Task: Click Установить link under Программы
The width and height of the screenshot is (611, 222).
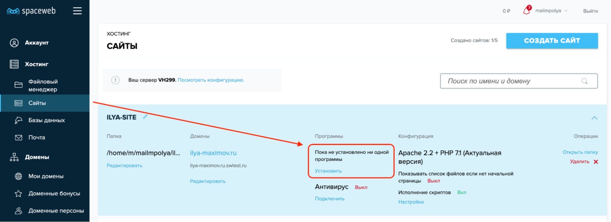Action: pos(328,171)
